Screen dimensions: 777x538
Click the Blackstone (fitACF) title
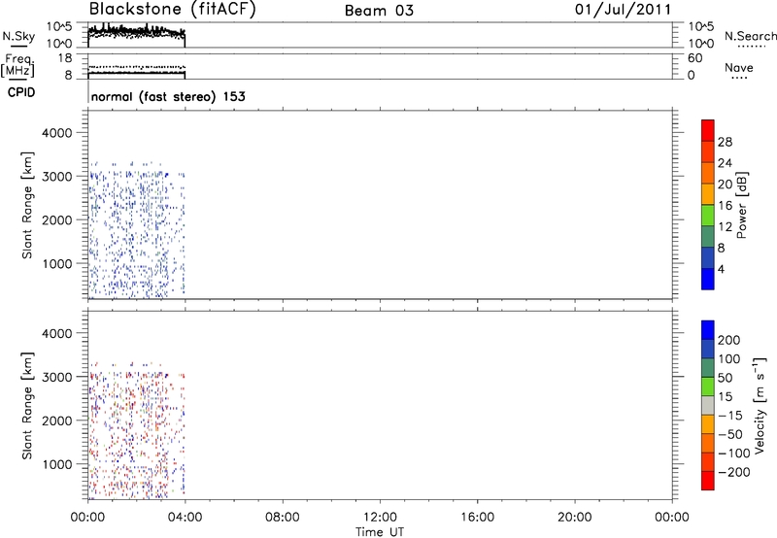coord(173,9)
